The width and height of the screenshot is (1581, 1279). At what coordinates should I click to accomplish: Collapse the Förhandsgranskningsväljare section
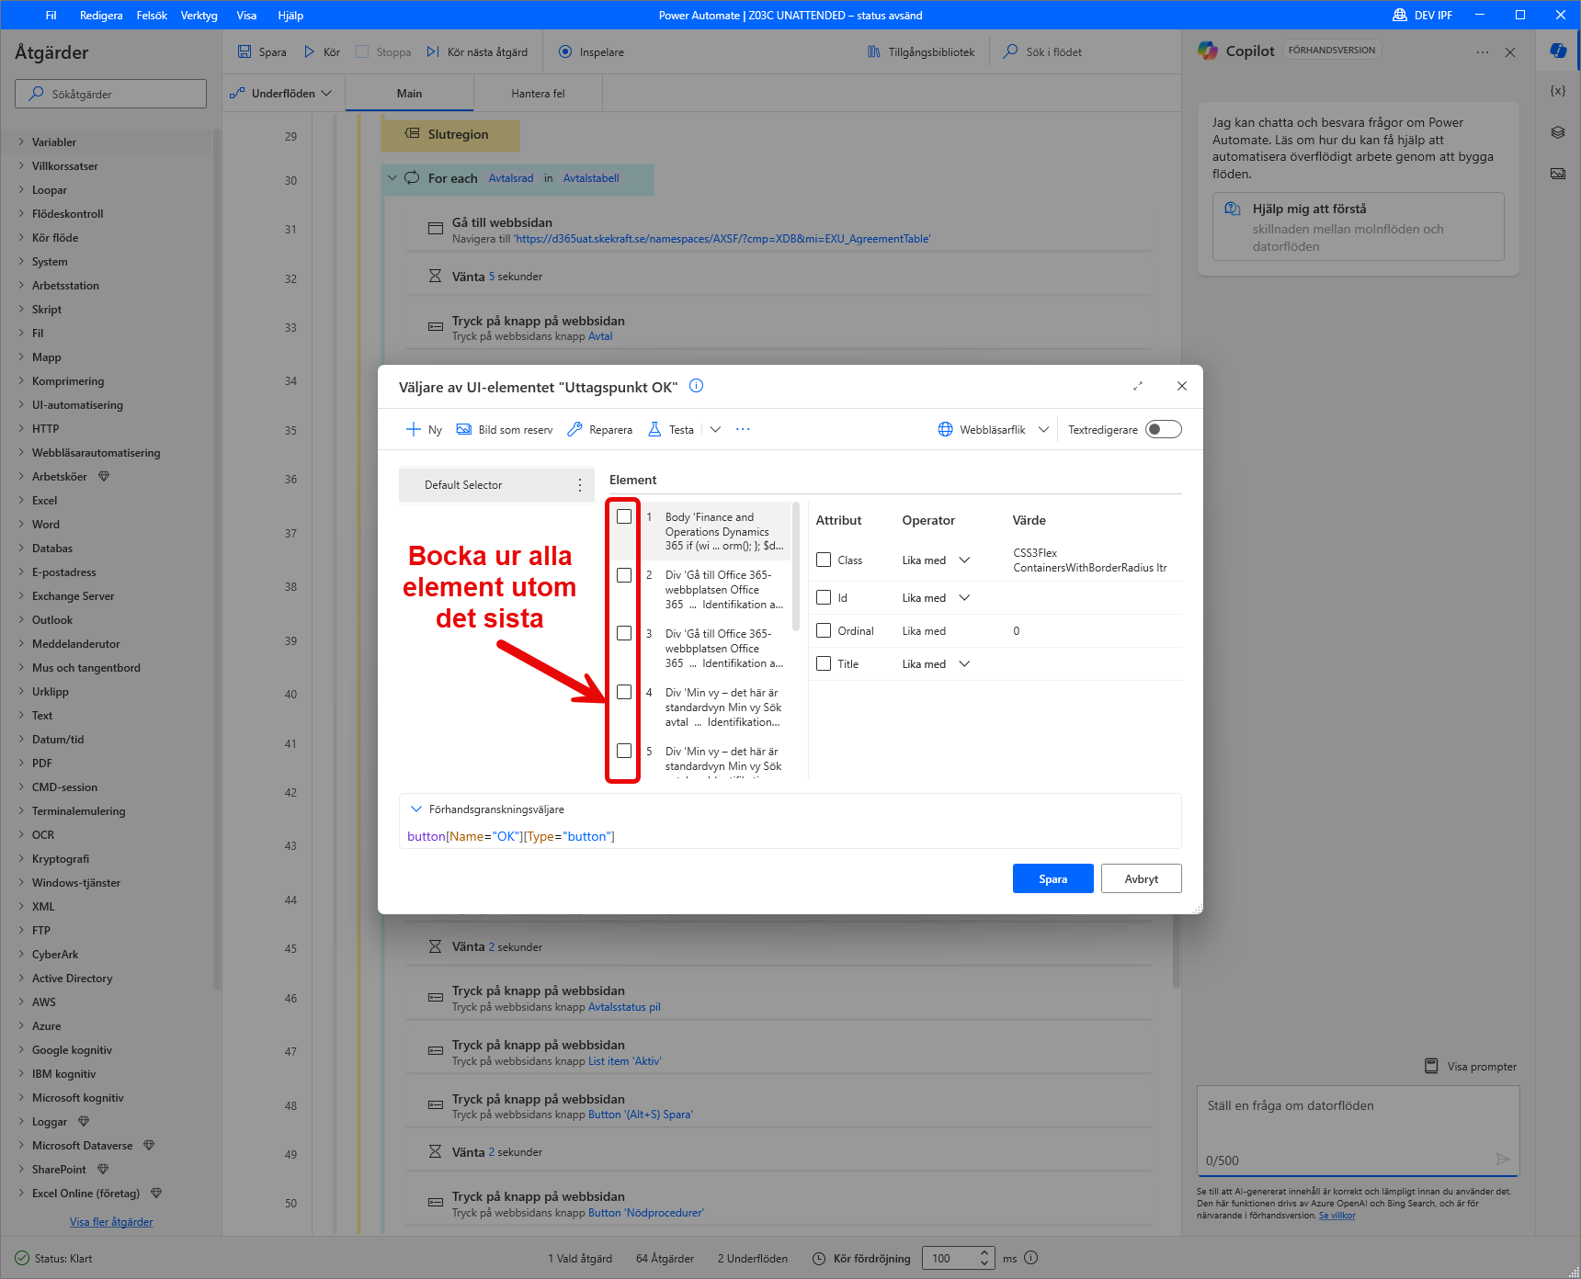pyautogui.click(x=416, y=809)
